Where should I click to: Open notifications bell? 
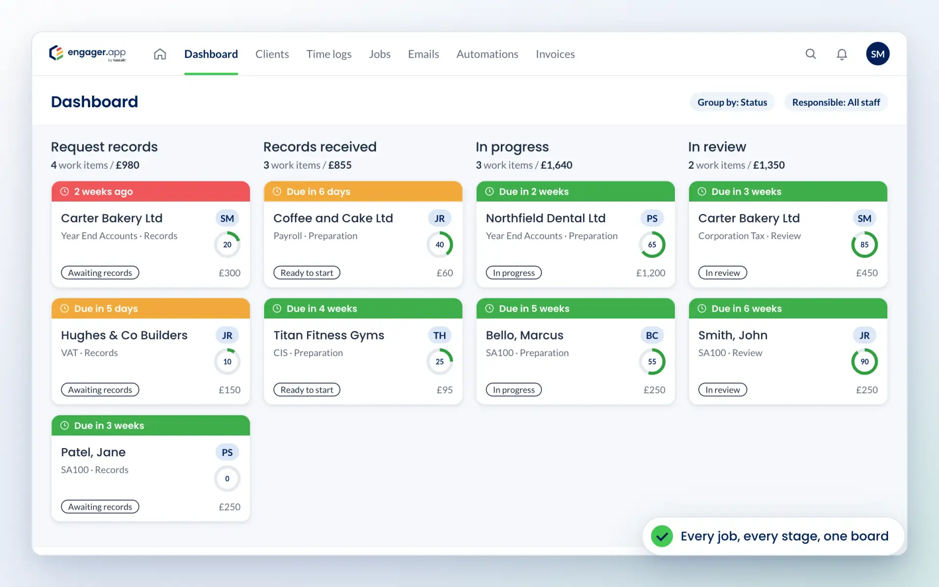842,54
